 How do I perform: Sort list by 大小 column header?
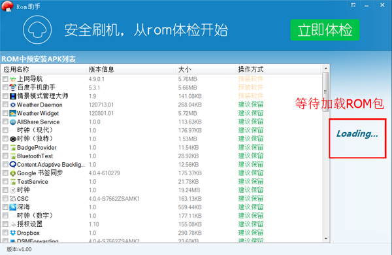[205, 69]
